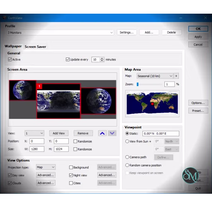The image size is (212, 207).
Task: Click the plus button next to Map dropdown
Action: 176,76
